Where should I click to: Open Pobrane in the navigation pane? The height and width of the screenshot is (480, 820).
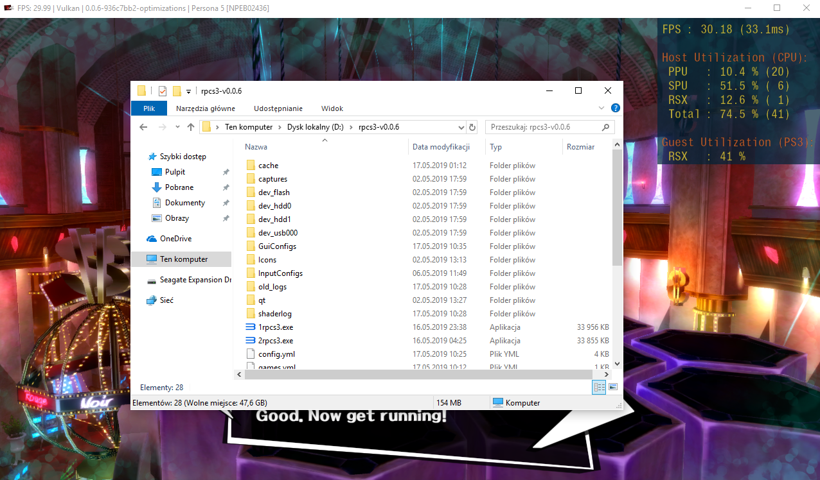181,187
